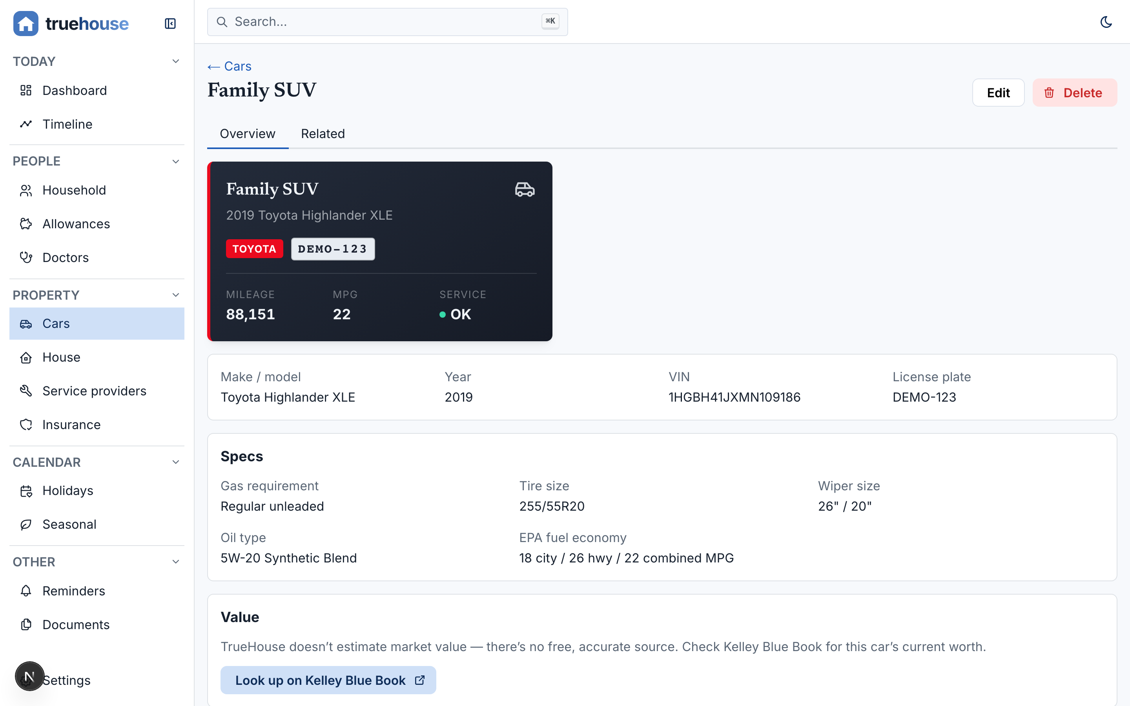The image size is (1130, 706).
Task: Collapse the sidebar with the panel icon
Action: [x=170, y=24]
